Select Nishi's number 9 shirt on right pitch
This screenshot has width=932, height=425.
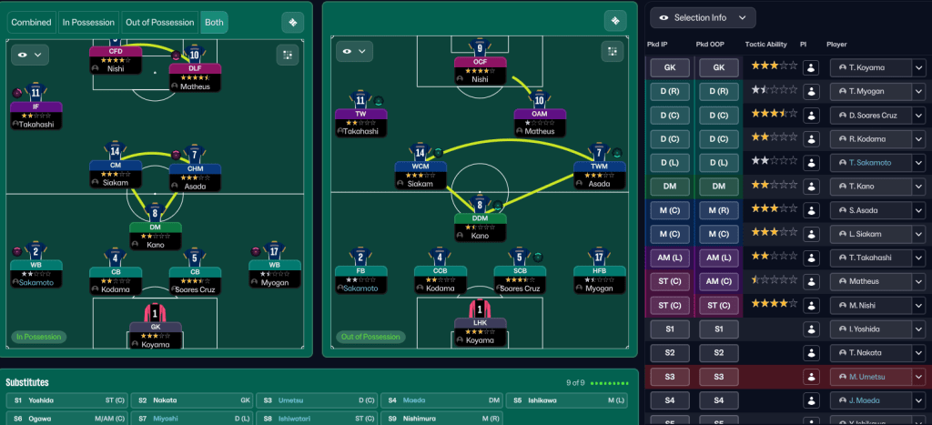pyautogui.click(x=481, y=49)
